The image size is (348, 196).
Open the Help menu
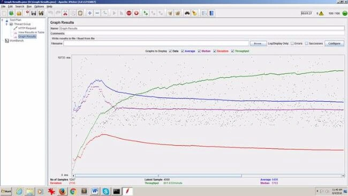pyautogui.click(x=49, y=6)
